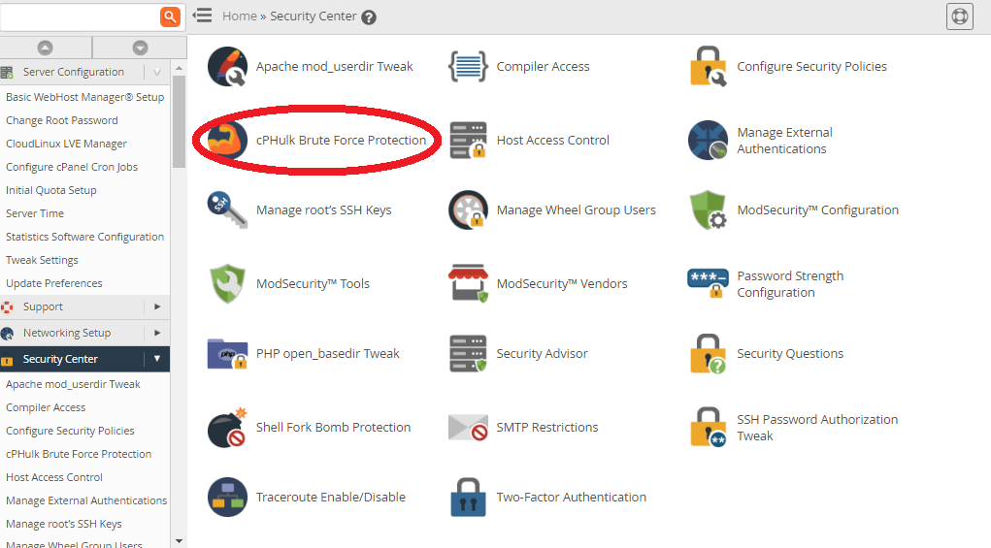The width and height of the screenshot is (991, 548).
Task: Open Host Access Control server icon
Action: pyautogui.click(x=469, y=141)
